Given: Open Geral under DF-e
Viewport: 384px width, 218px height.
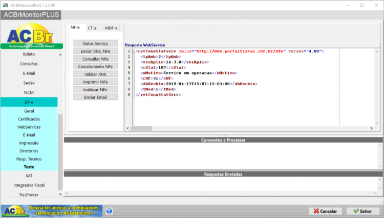Looking at the screenshot, I should tap(29, 111).
